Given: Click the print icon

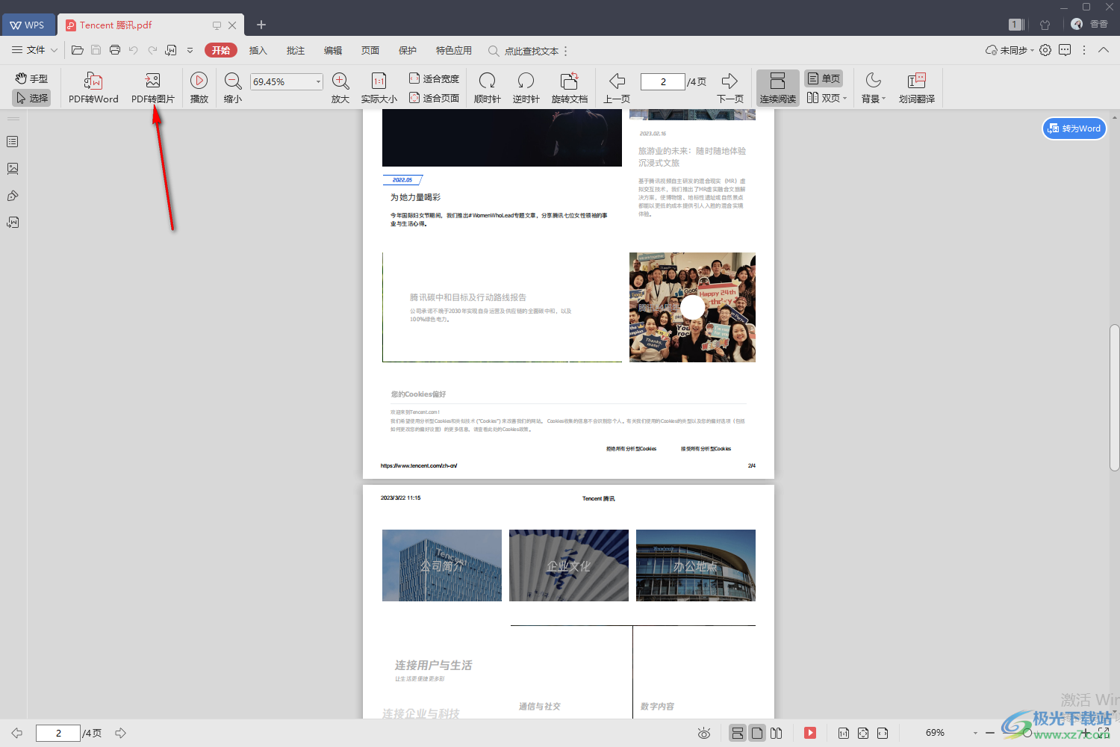Looking at the screenshot, I should [x=114, y=50].
